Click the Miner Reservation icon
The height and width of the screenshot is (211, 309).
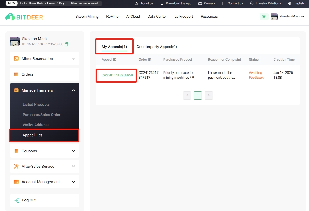click(16, 58)
